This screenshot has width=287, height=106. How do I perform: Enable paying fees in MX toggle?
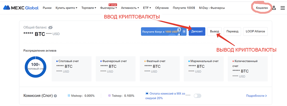pyautogui.click(x=197, y=96)
